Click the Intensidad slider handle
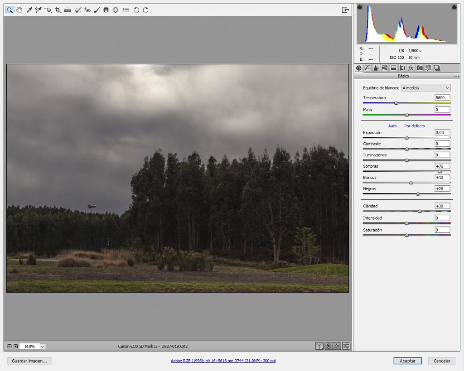 [x=406, y=223]
